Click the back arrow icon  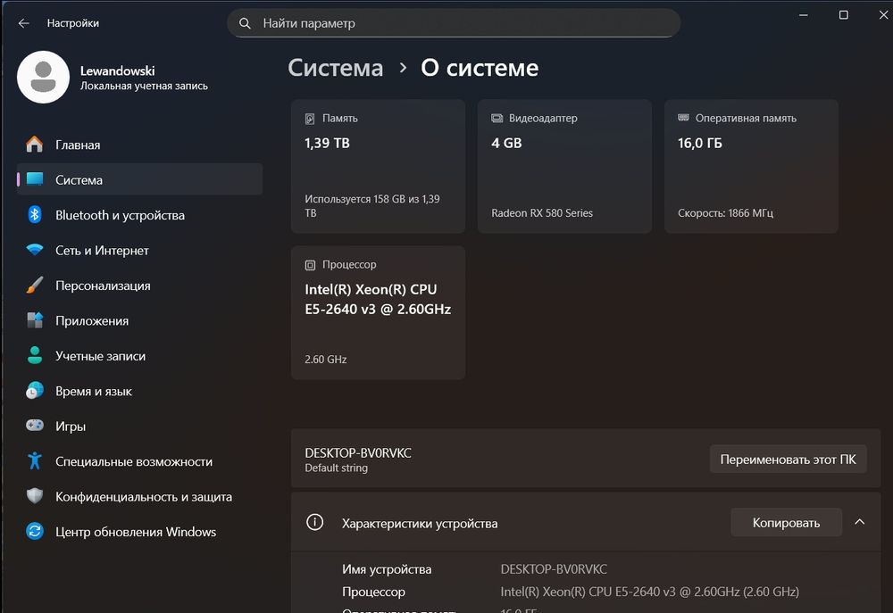[x=23, y=23]
